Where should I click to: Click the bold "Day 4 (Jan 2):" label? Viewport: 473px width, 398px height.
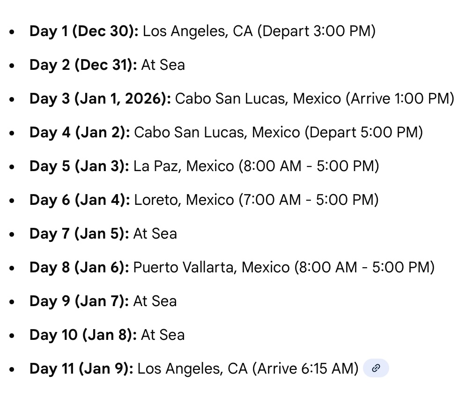click(80, 133)
